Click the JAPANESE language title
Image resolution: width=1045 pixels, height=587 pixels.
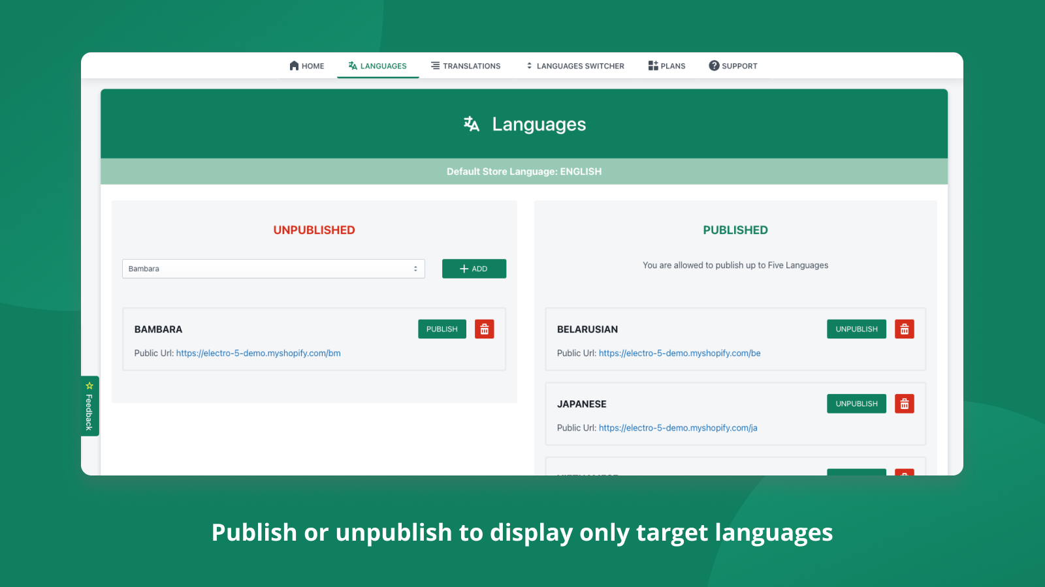click(581, 404)
